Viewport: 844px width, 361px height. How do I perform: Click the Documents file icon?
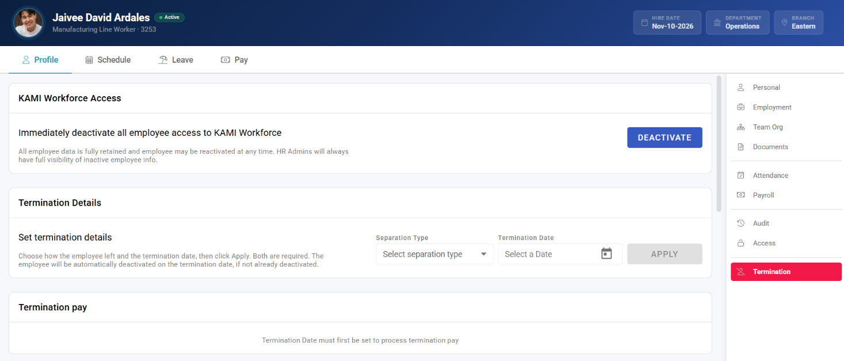741,147
